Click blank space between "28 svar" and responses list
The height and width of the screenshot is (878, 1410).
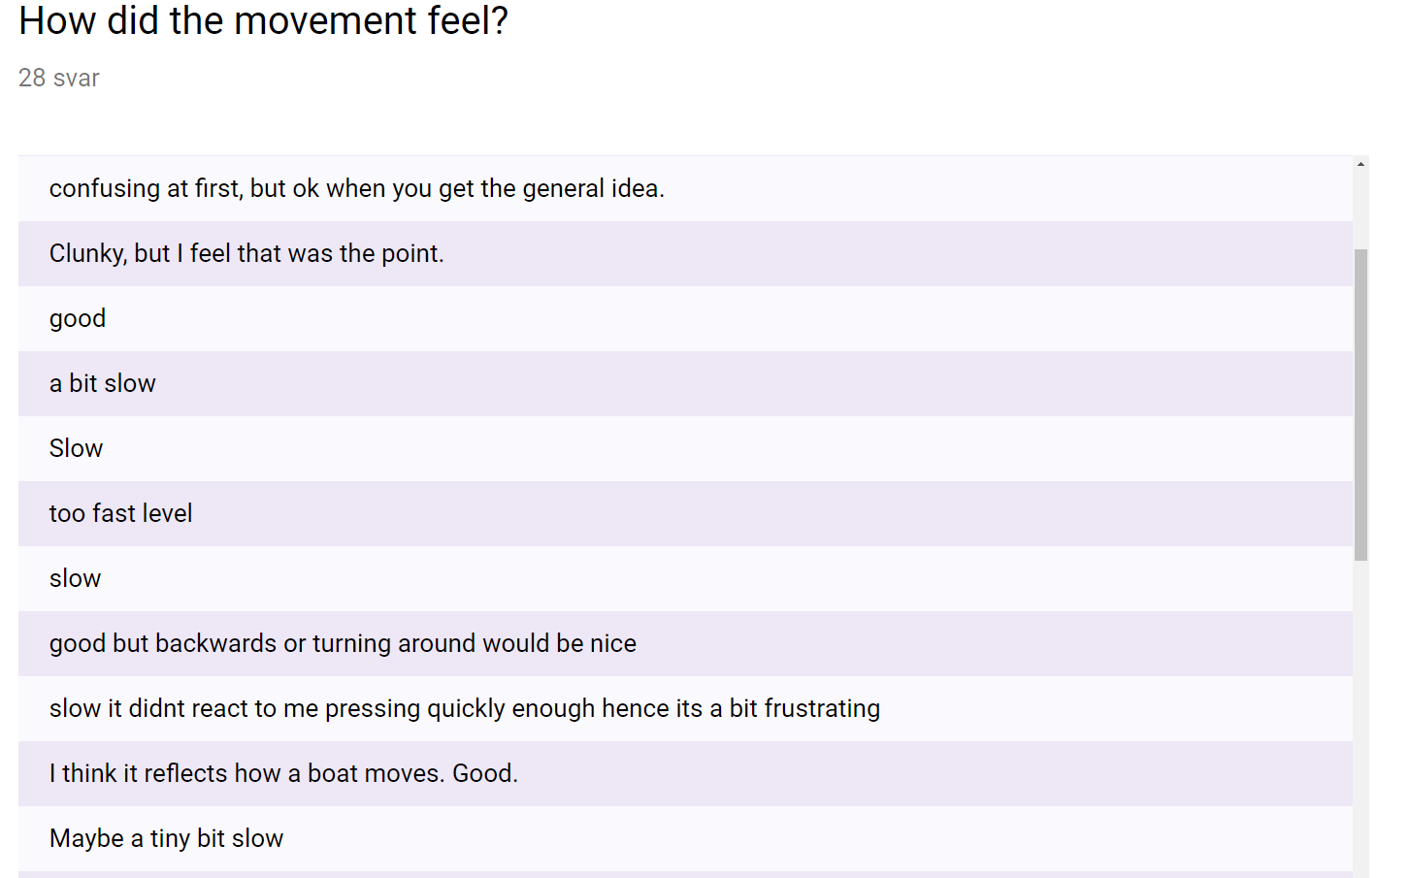[x=679, y=124]
